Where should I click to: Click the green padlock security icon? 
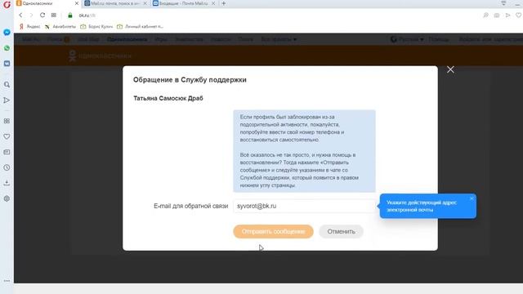[x=70, y=16]
